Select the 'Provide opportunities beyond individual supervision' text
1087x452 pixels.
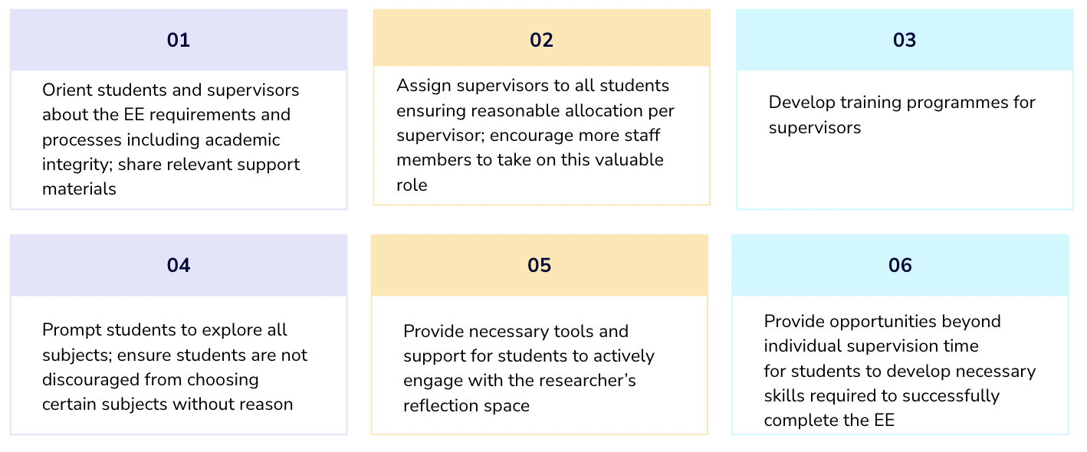pos(882,334)
